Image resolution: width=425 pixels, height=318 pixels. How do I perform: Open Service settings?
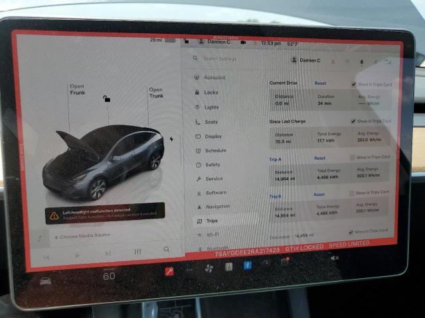coord(210,179)
